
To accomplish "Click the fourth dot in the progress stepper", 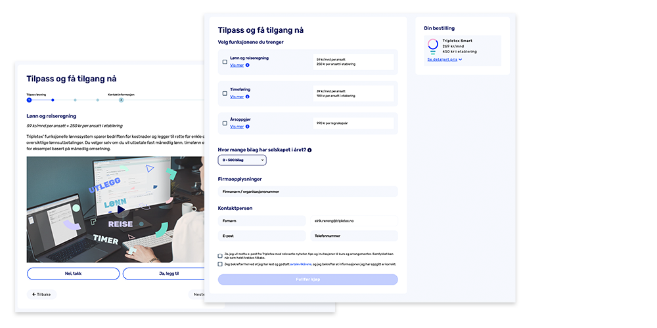I will click(98, 100).
